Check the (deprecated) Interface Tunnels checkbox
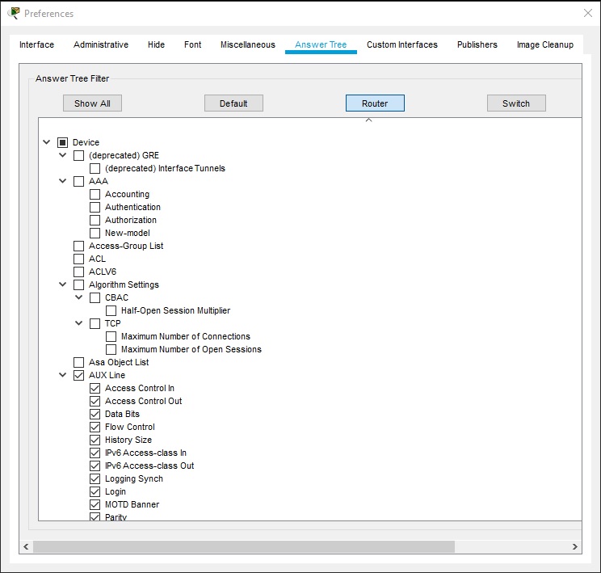601x573 pixels. tap(95, 168)
